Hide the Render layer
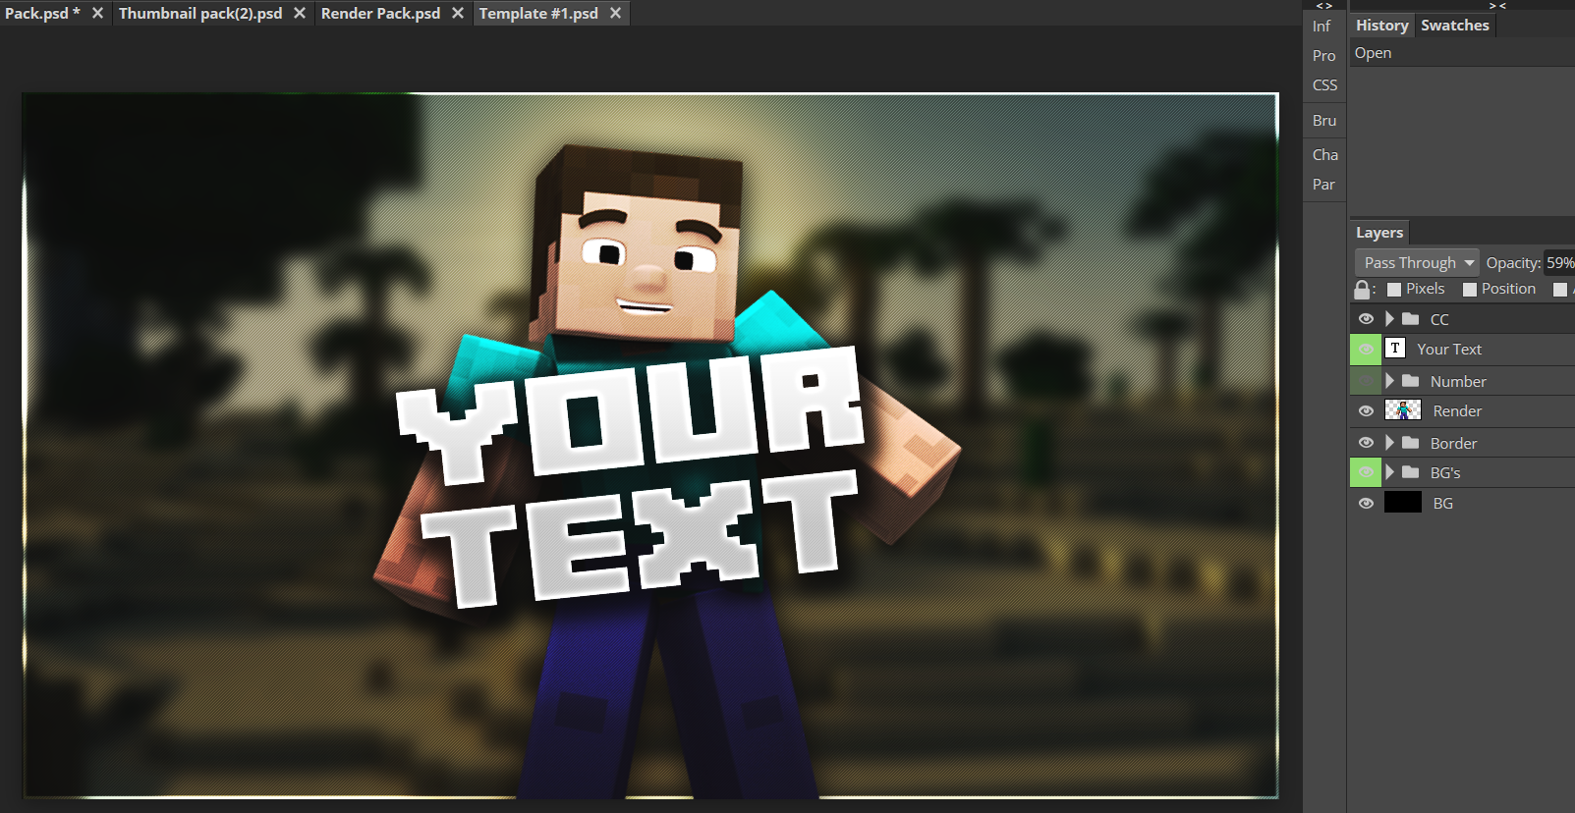1575x813 pixels. click(x=1366, y=411)
